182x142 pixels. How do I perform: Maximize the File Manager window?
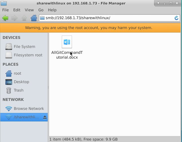(x=171, y=3)
